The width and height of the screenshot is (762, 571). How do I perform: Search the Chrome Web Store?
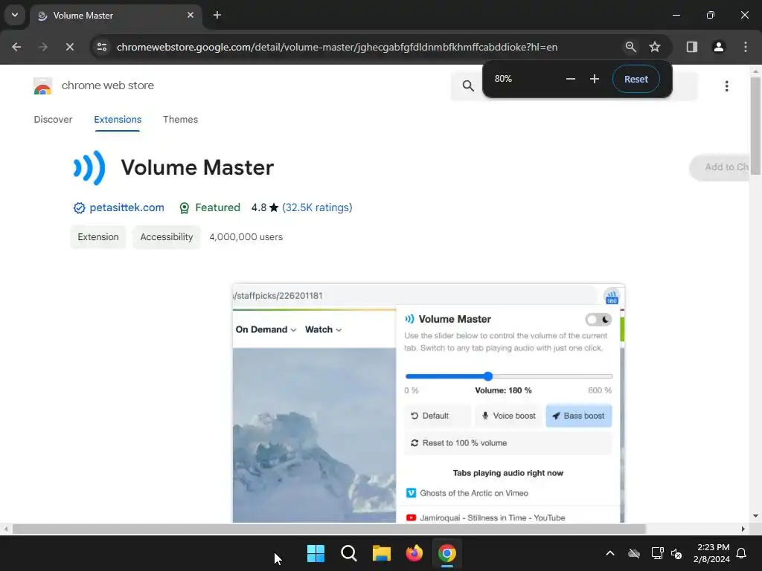pos(468,86)
